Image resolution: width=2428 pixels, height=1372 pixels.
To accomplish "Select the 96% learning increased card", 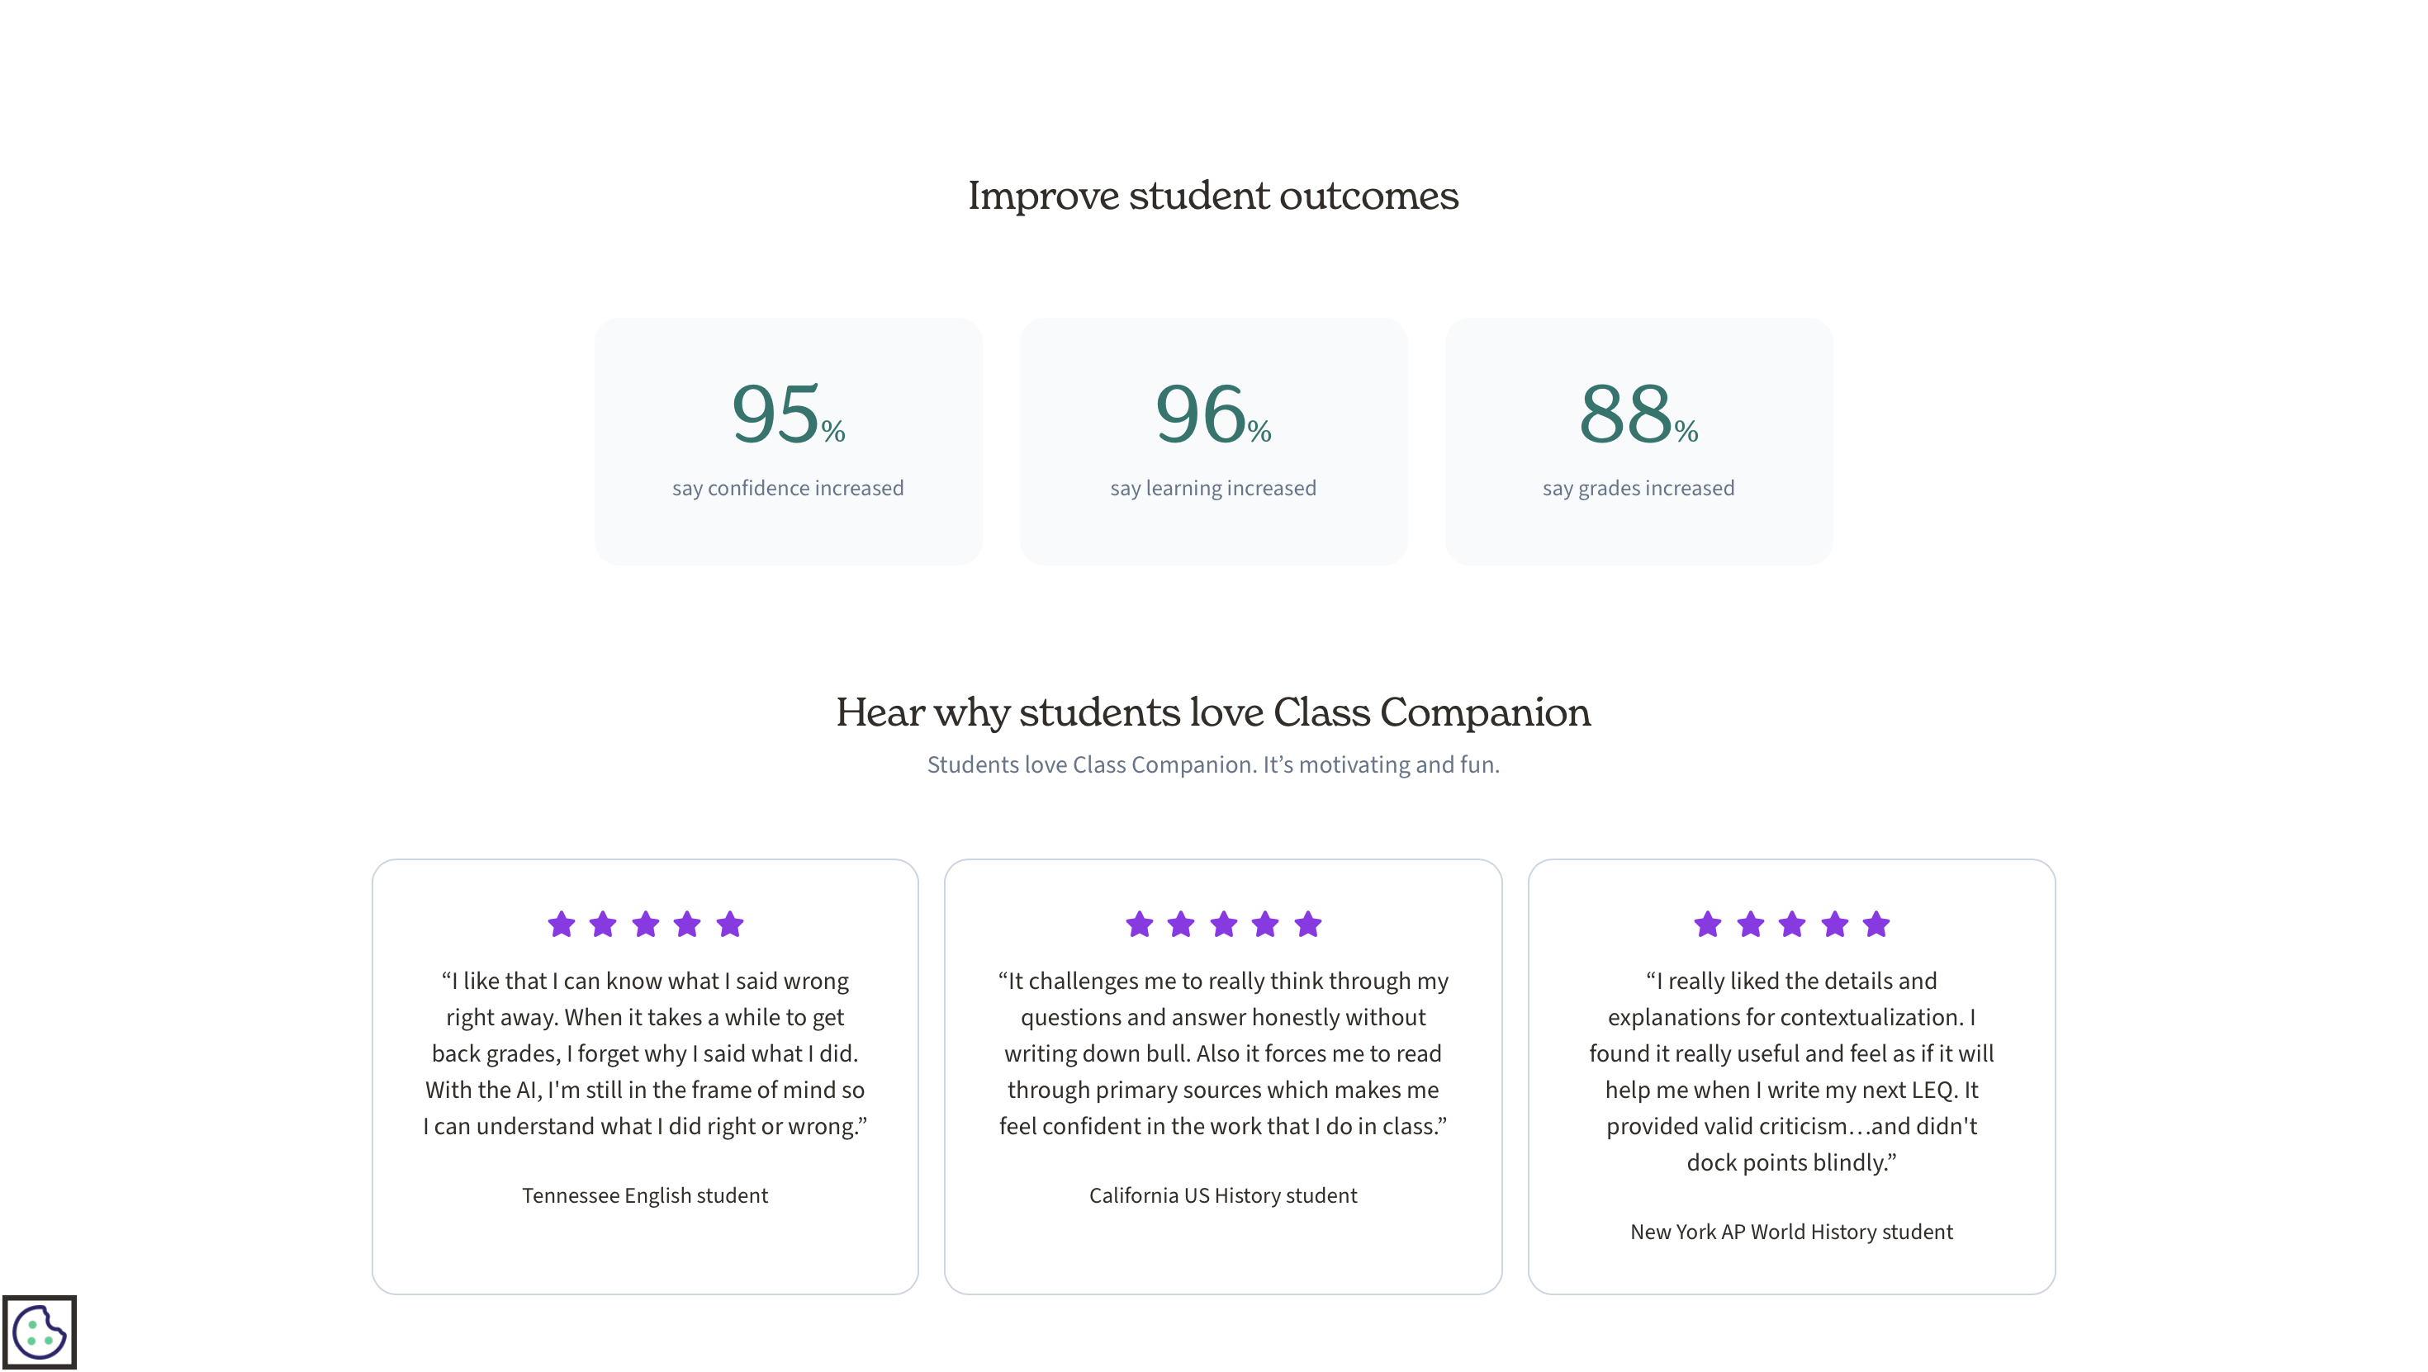I will point(1213,441).
